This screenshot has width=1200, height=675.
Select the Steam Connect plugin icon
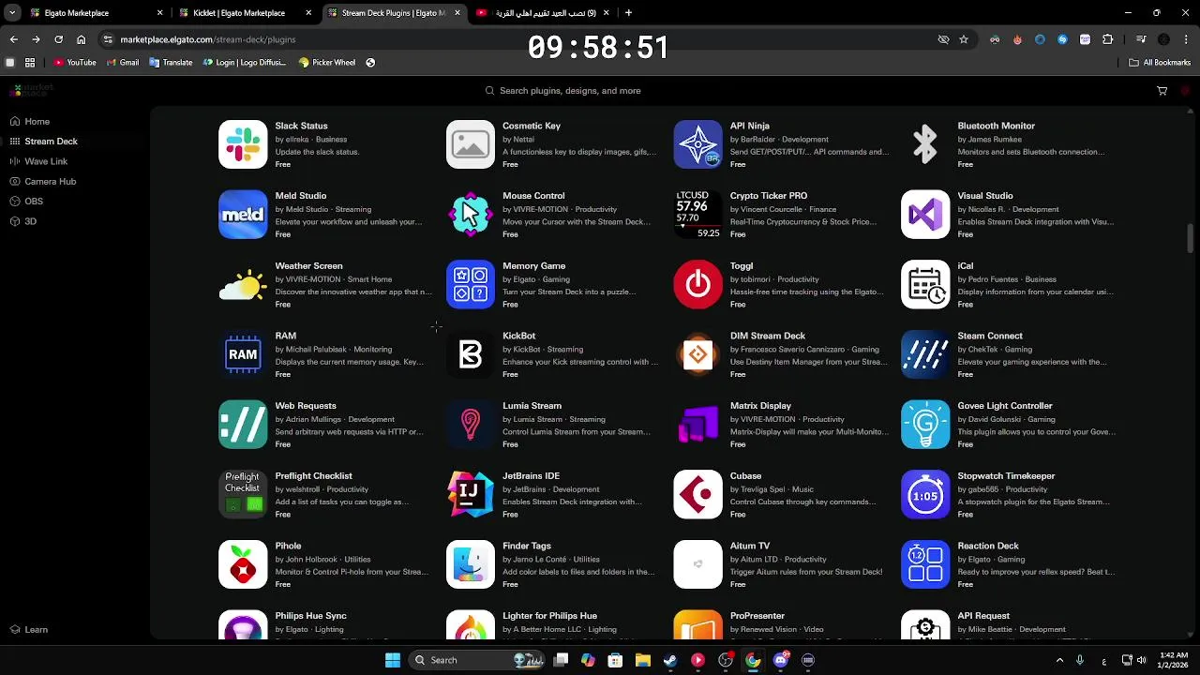tap(925, 354)
